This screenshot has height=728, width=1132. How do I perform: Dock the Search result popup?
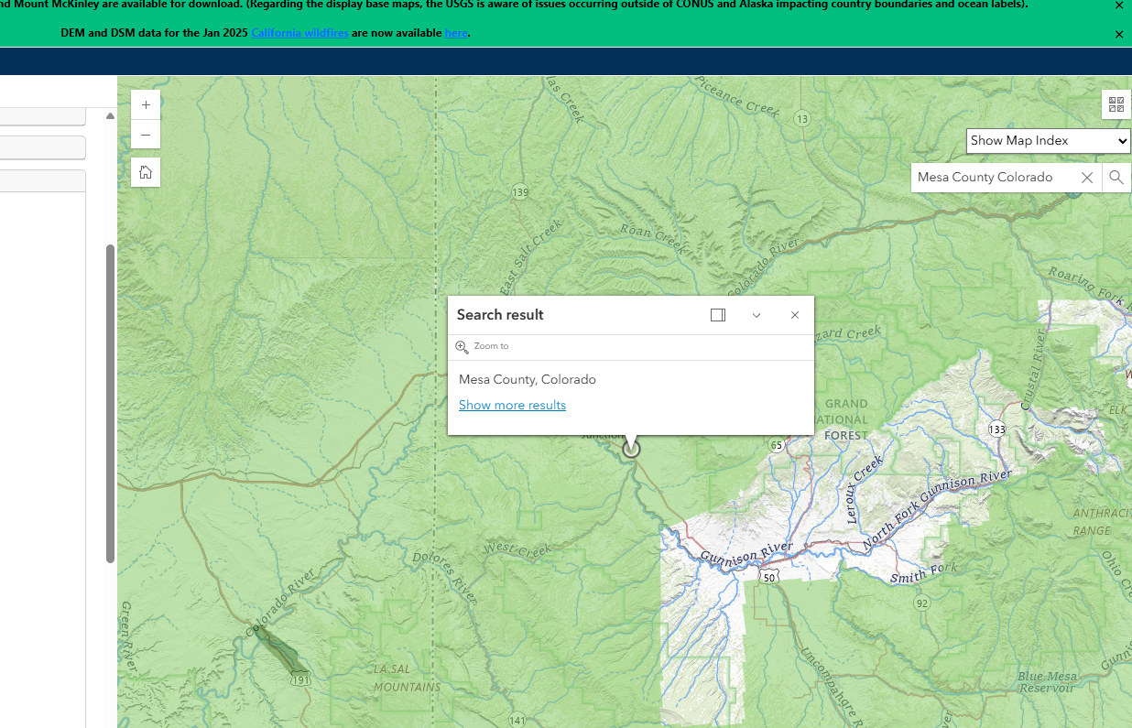(x=718, y=315)
